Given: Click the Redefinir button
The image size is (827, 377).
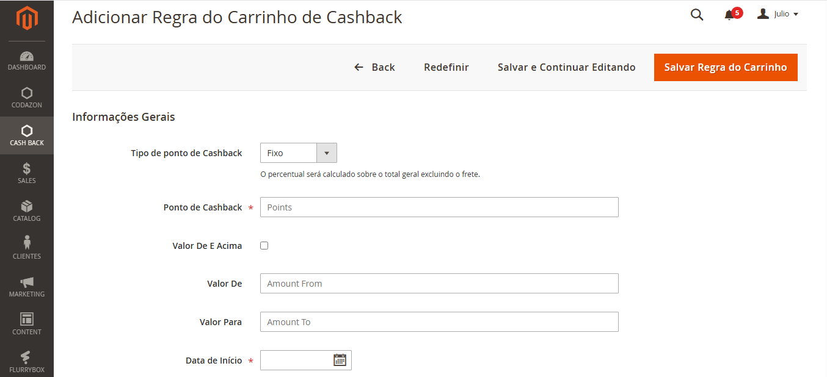Looking at the screenshot, I should (x=446, y=67).
